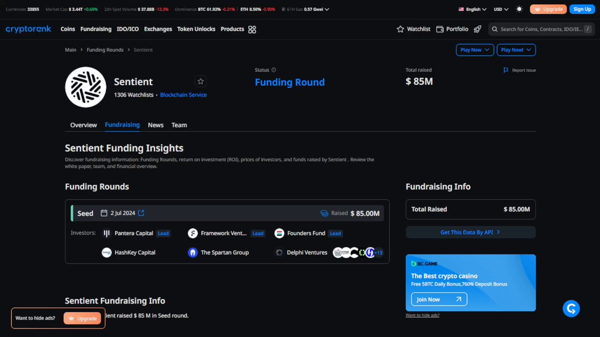Open the Pantera Capital investor link
This screenshot has height=337, width=600.
coord(133,233)
